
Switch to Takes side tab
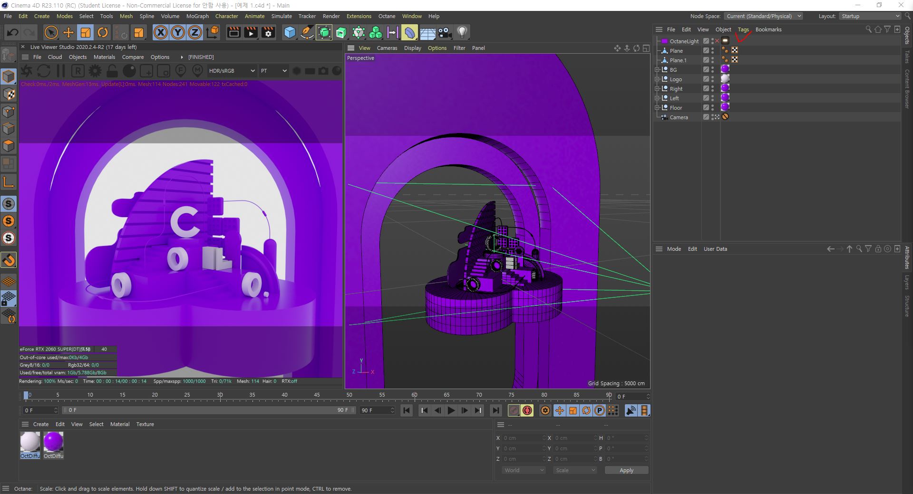(x=907, y=57)
